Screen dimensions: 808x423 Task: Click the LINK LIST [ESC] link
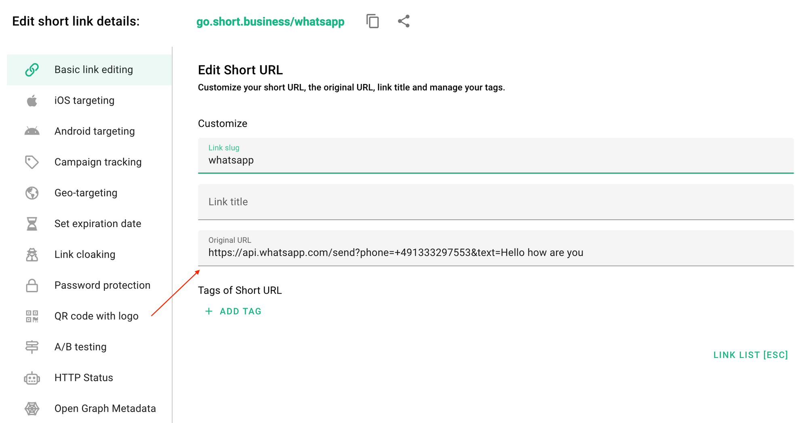[x=750, y=355]
